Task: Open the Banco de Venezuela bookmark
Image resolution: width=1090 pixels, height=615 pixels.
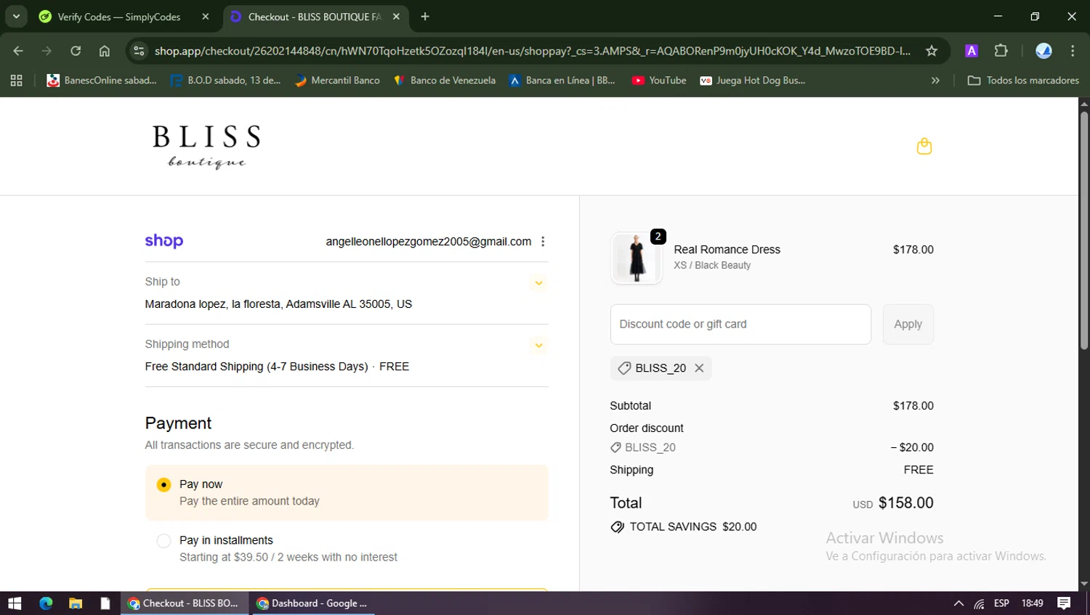Action: pyautogui.click(x=445, y=81)
